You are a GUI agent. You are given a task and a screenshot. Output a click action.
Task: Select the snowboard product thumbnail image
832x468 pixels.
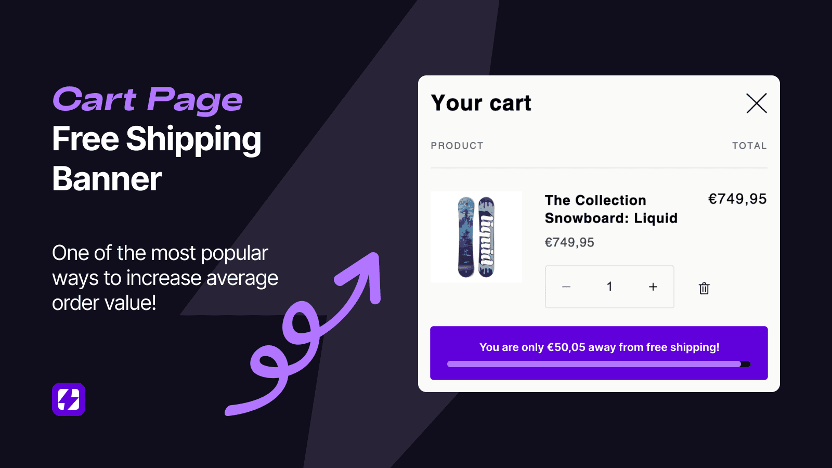click(x=476, y=236)
